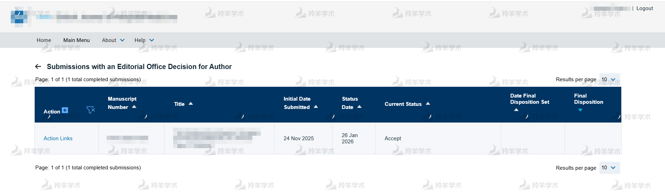Sort by Manuscript Number ascending arrow
Screen dimensions: 665x194
pyautogui.click(x=134, y=107)
